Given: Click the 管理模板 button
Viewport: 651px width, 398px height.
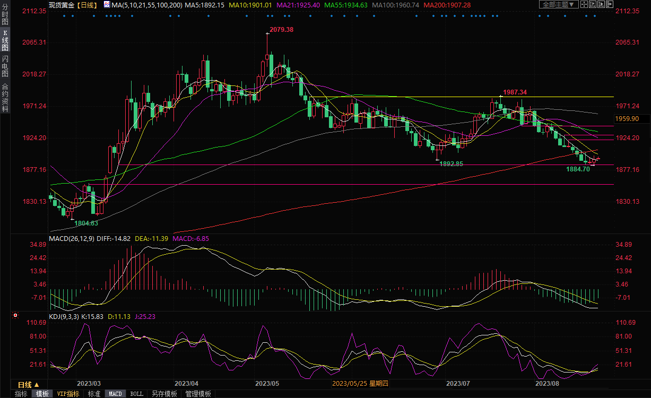Looking at the screenshot, I should click(x=198, y=394).
